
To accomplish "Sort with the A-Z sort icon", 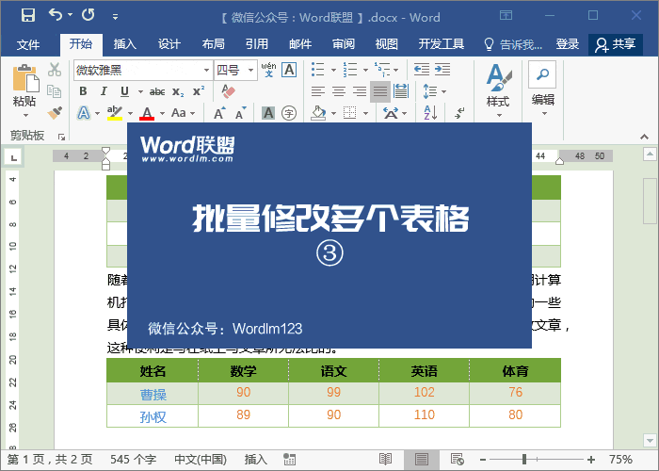I will (x=431, y=113).
